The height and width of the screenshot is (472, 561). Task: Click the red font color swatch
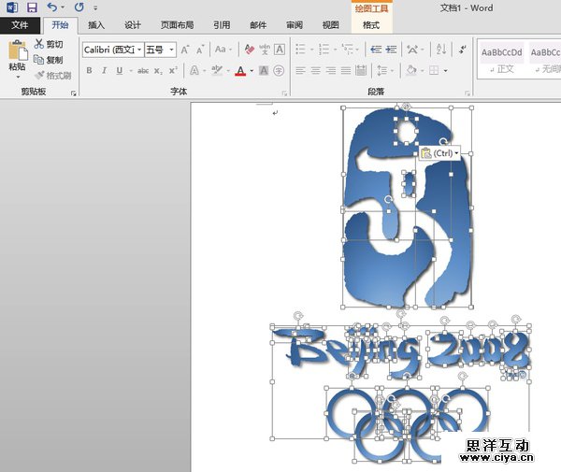coord(240,70)
